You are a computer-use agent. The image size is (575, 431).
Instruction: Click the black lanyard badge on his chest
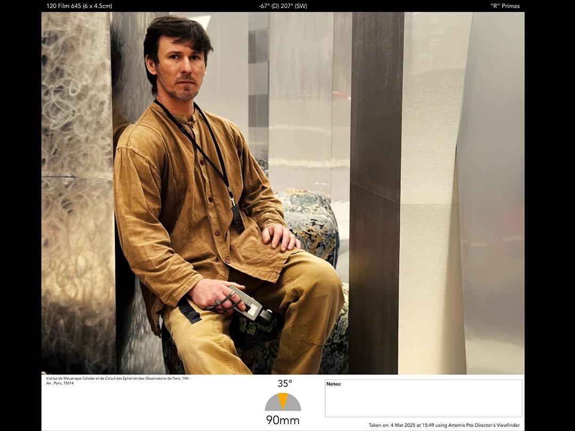237,217
